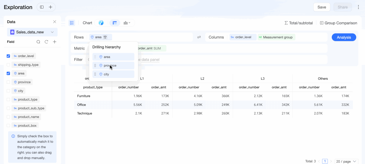Select the order_level pill in Columns
The image size is (365, 164).
click(x=243, y=37)
